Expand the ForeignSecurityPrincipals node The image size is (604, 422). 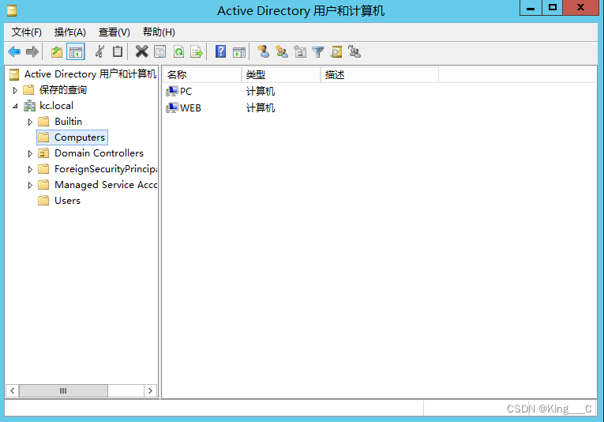[x=30, y=169]
